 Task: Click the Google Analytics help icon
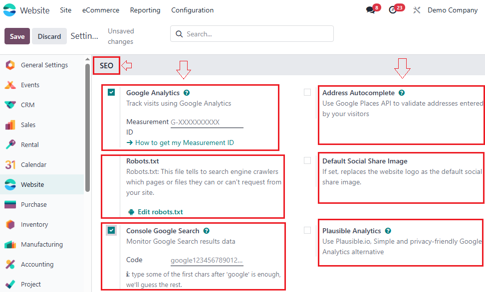187,93
